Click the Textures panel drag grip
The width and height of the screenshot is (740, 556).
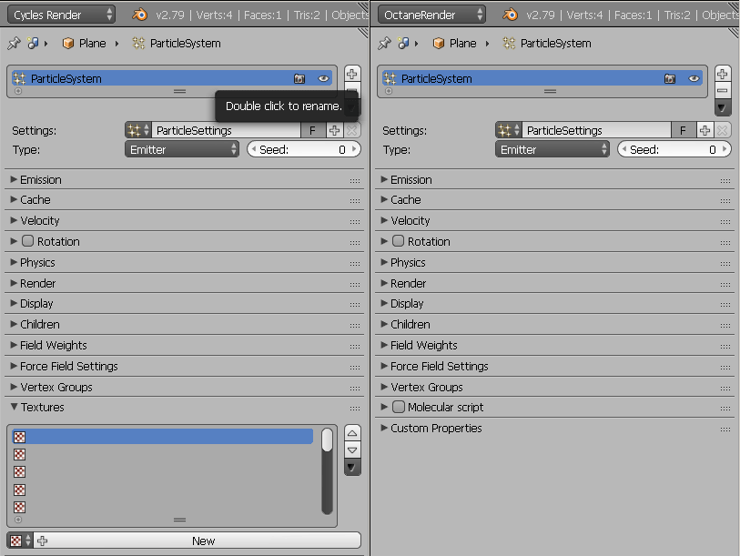click(x=355, y=408)
